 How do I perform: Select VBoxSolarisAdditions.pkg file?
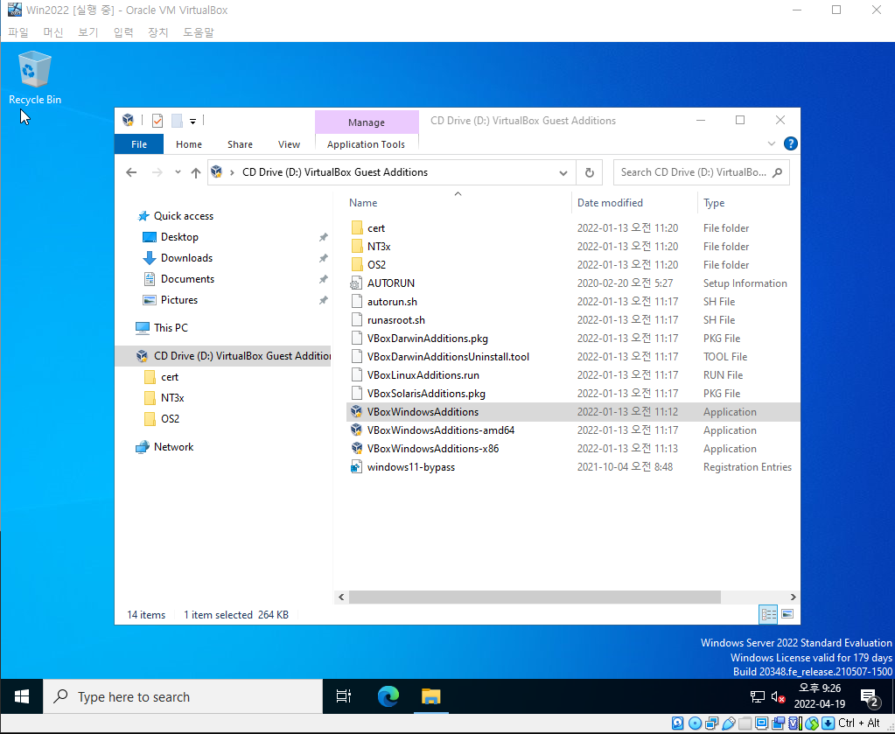click(426, 394)
